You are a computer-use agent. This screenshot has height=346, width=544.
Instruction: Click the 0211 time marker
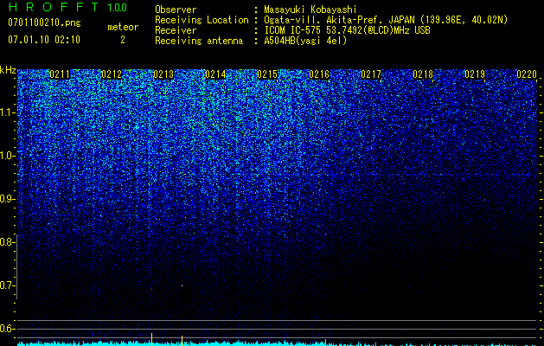(x=60, y=74)
